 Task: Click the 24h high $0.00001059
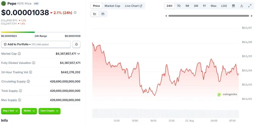(73, 36)
